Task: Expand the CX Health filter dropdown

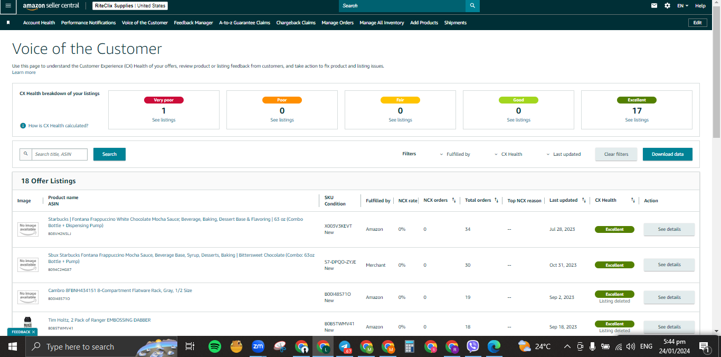Action: click(509, 154)
